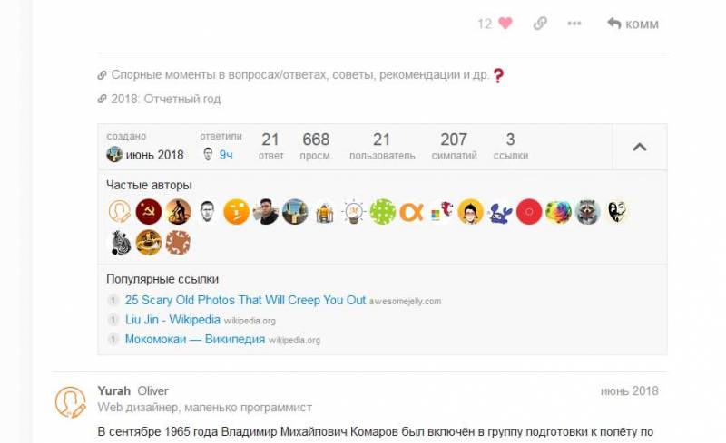Open the red circle avatar
This screenshot has width=726, height=443.
529,212
